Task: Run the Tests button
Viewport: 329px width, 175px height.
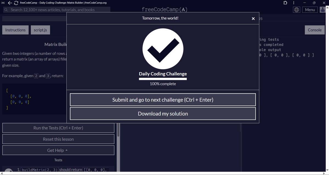Action: pos(58,128)
